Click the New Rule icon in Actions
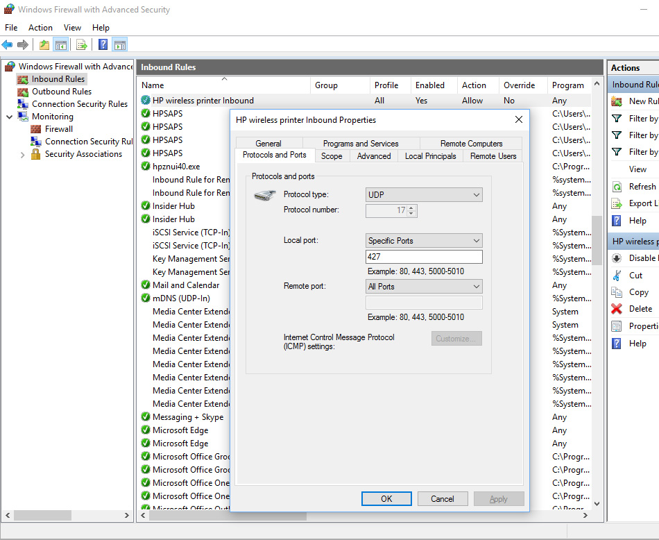This screenshot has width=659, height=540. coord(617,101)
